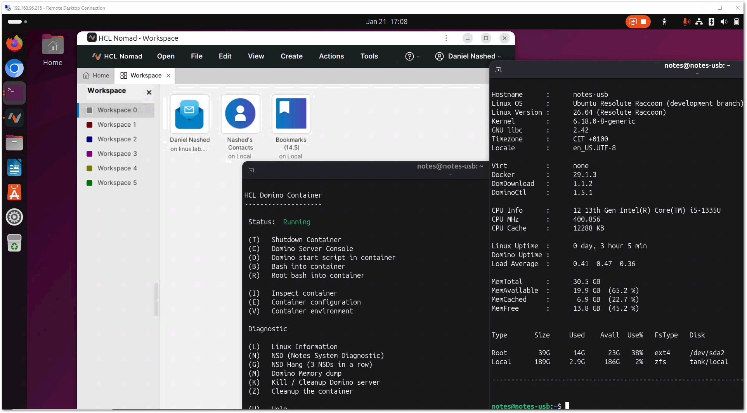
Task: Mute the microphone from the top panel
Action: pos(686,22)
